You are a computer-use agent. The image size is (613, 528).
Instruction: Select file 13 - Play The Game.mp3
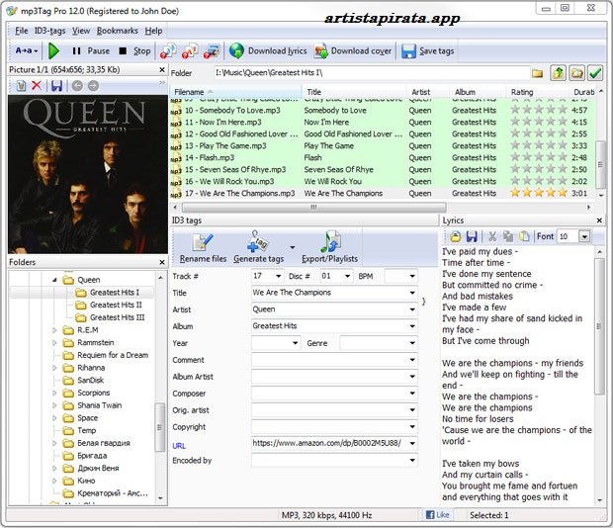(x=225, y=145)
